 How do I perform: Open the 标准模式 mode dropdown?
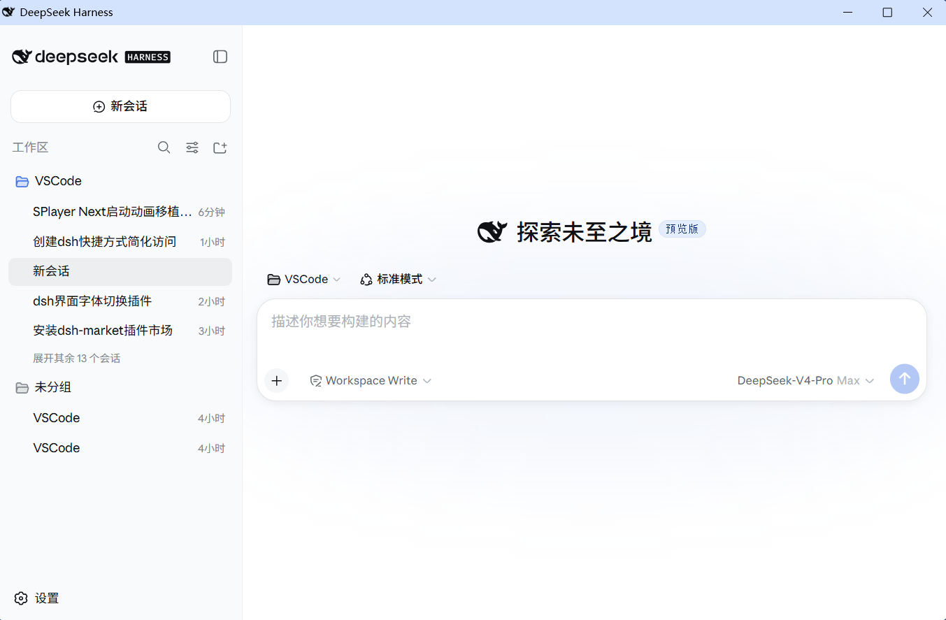point(398,280)
